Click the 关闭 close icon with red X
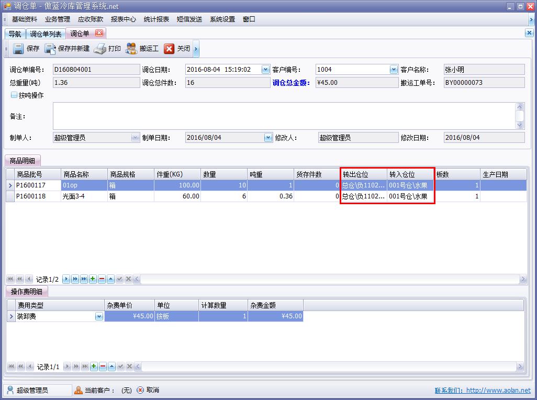 point(170,49)
